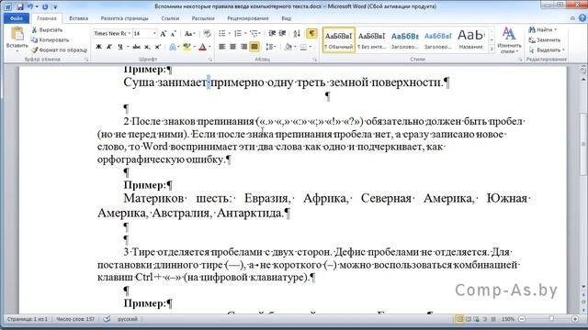
Task: Select the Название style thumbnail
Action: (470, 39)
